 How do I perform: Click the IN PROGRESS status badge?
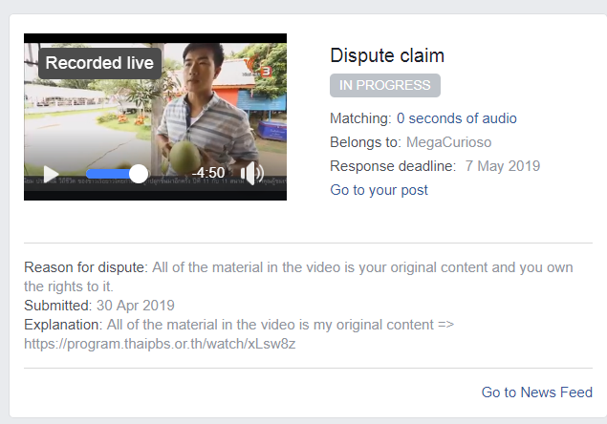click(x=385, y=85)
